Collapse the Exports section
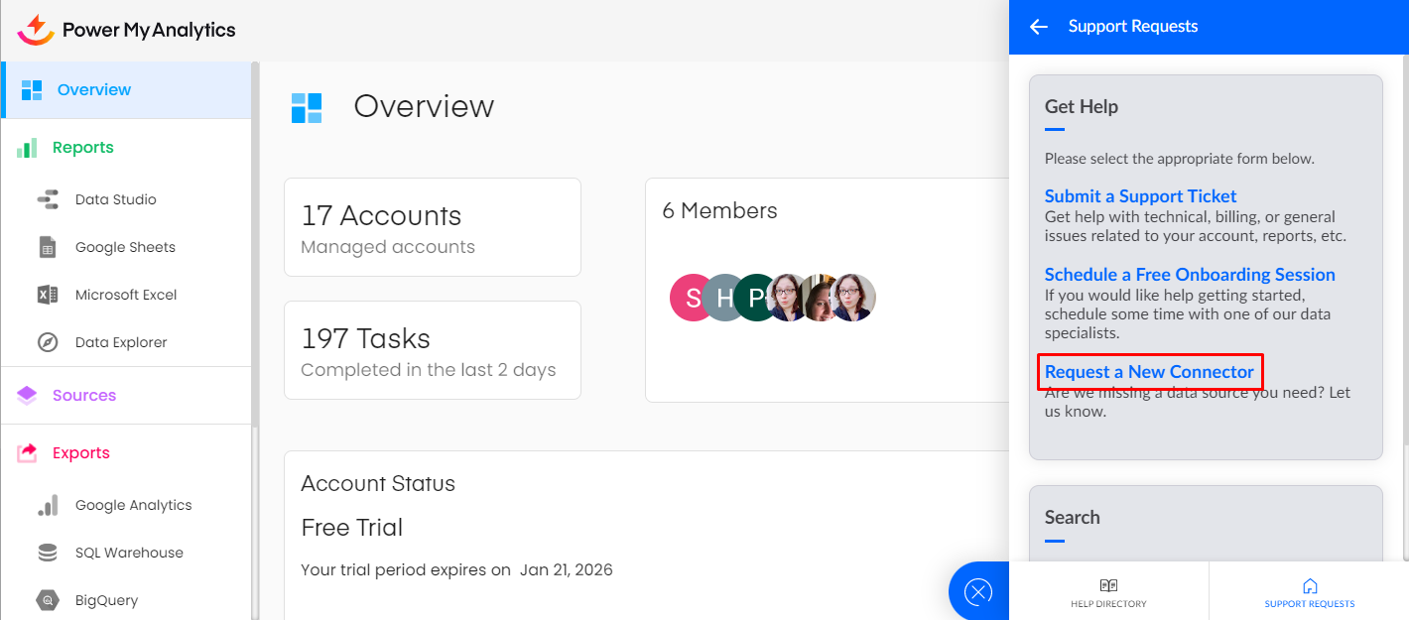 [80, 453]
